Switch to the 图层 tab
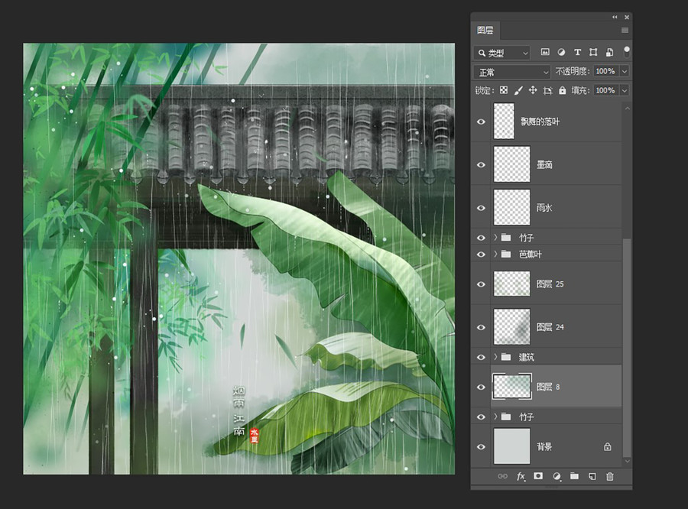 pyautogui.click(x=485, y=31)
